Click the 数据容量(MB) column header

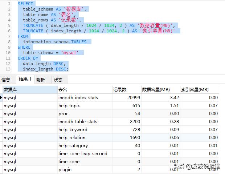coord(161,90)
